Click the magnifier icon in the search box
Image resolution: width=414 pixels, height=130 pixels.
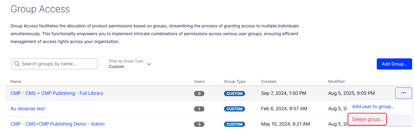click(17, 64)
